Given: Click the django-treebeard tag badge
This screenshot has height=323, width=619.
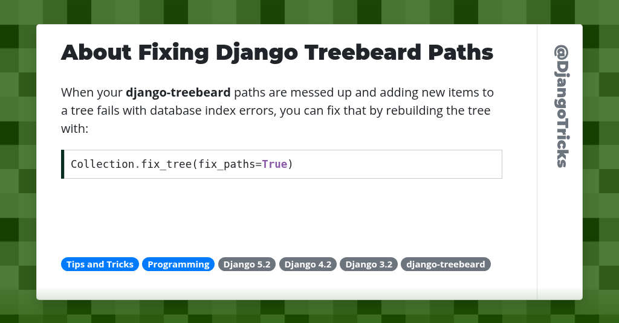Looking at the screenshot, I should point(446,264).
